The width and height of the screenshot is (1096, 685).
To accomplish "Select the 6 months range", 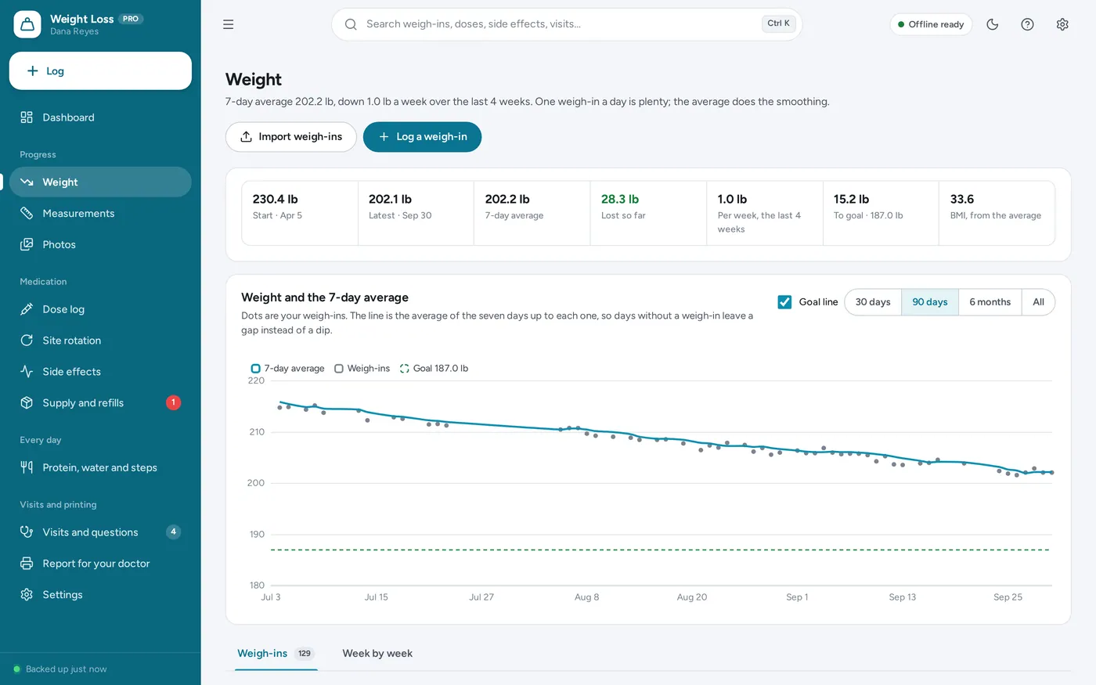I will [990, 302].
